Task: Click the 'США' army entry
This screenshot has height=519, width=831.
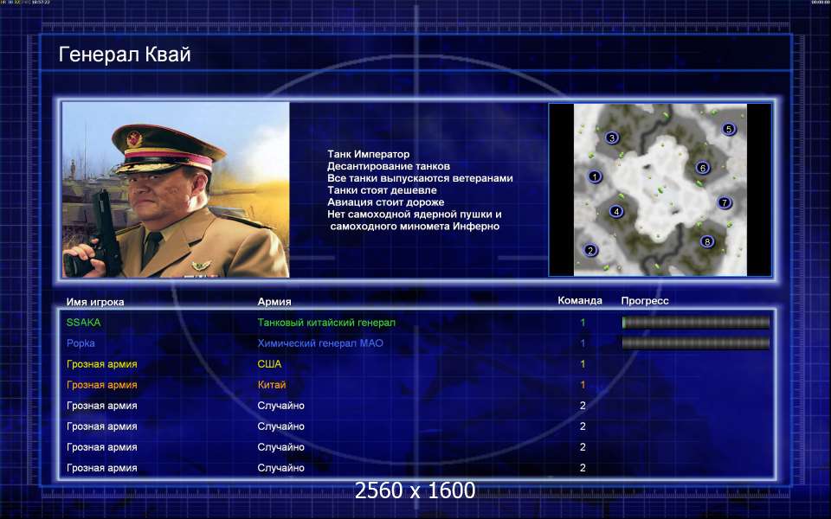Action: click(269, 364)
